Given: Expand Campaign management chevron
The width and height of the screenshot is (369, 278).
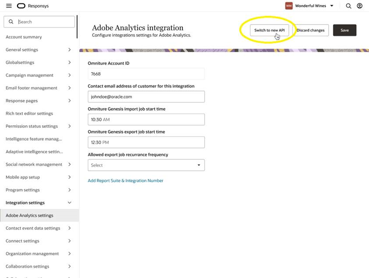Looking at the screenshot, I should [69, 75].
